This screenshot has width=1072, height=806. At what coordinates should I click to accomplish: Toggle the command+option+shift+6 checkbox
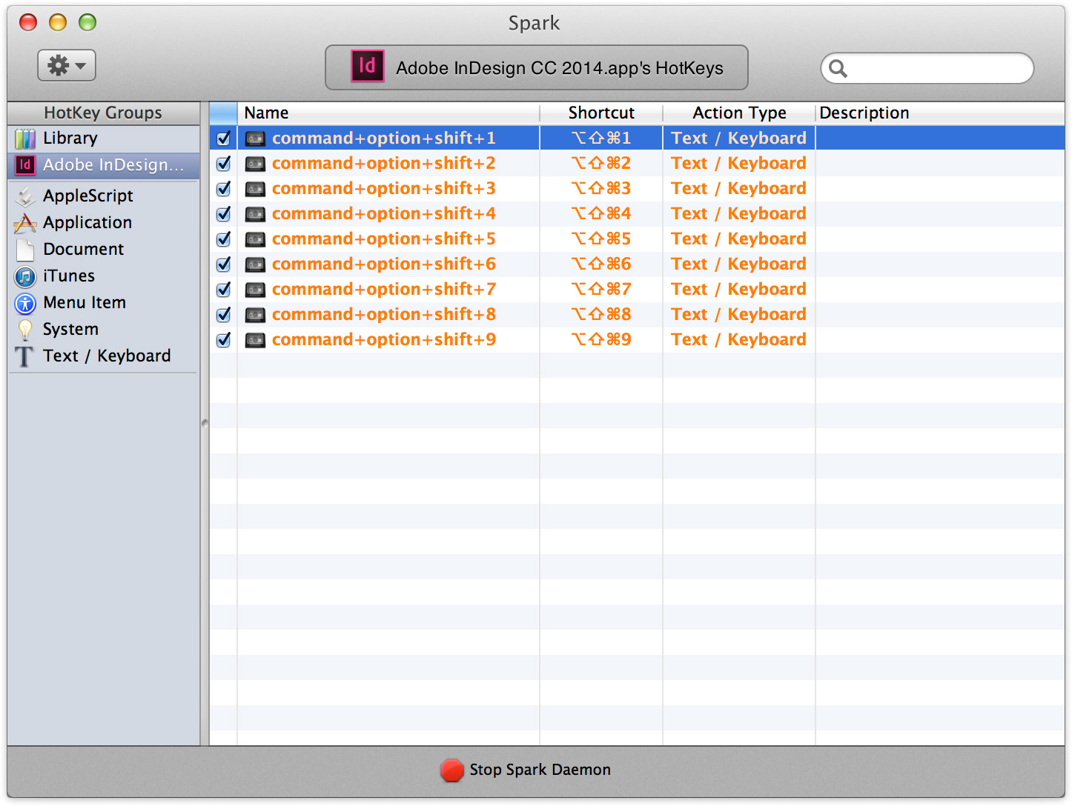223,264
